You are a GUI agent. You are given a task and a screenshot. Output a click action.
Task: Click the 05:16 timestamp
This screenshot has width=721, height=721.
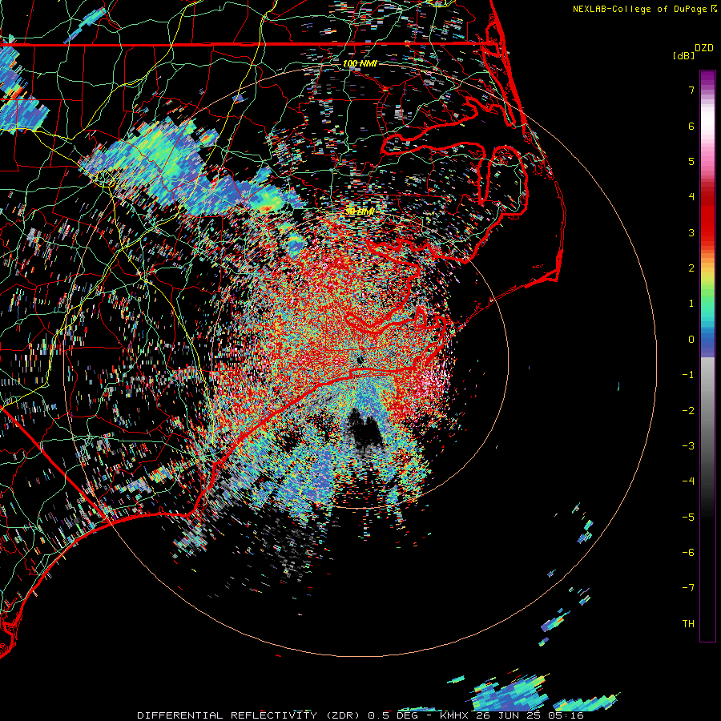(566, 715)
